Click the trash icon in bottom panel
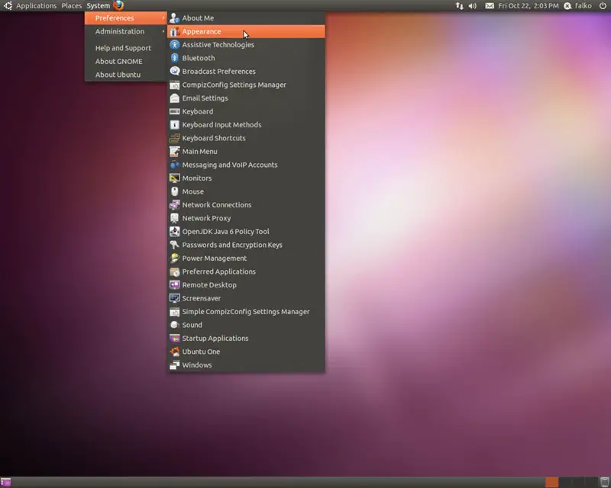 (x=605, y=482)
